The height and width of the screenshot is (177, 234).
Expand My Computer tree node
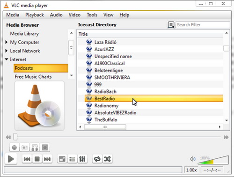(x=7, y=42)
